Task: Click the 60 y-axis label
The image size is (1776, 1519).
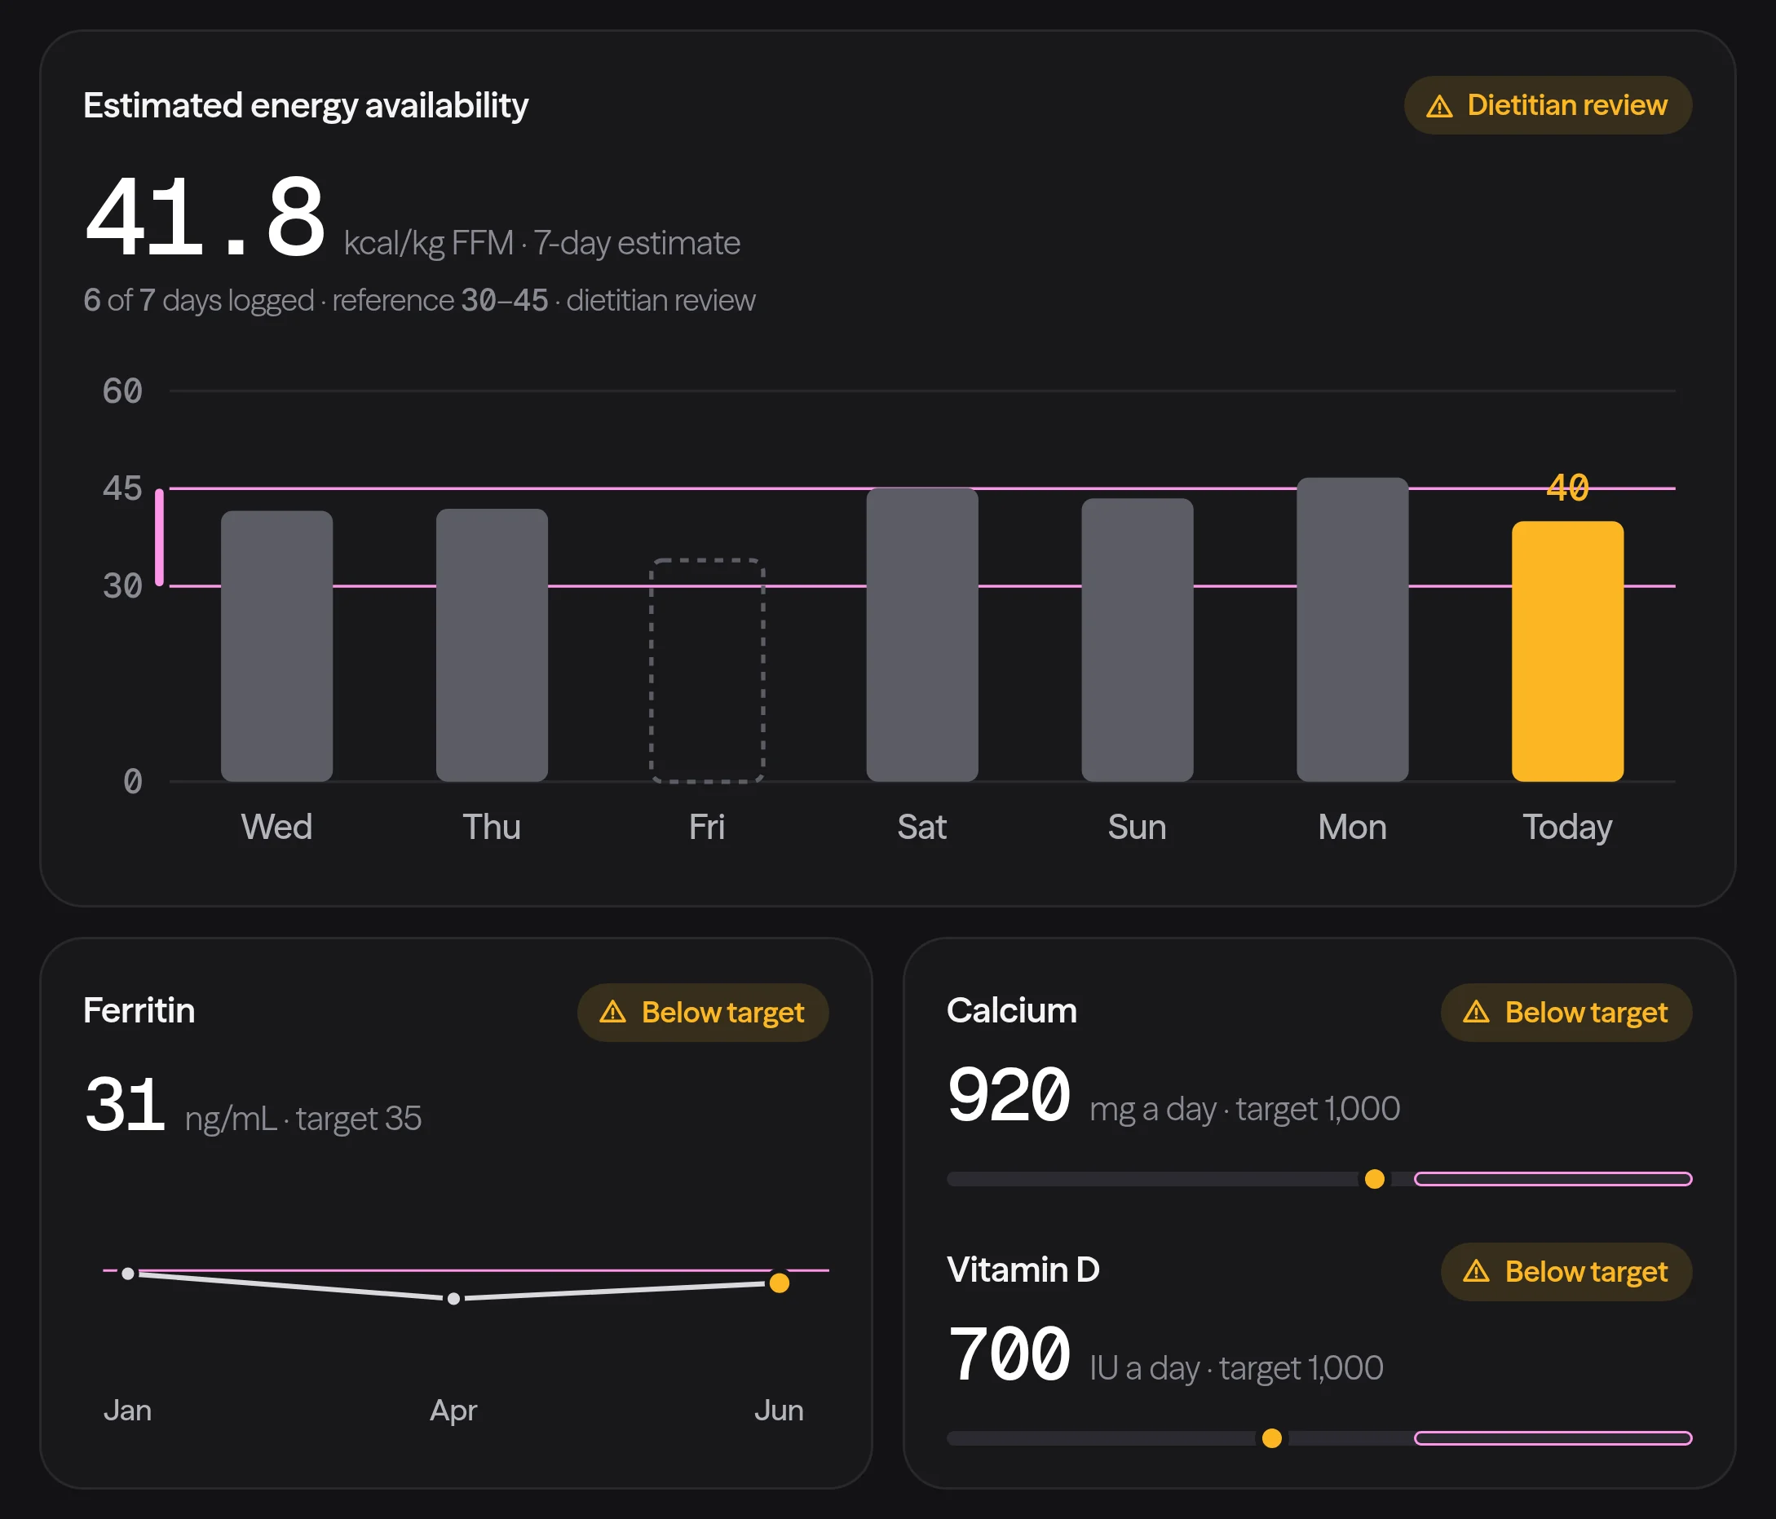Action: tap(122, 391)
